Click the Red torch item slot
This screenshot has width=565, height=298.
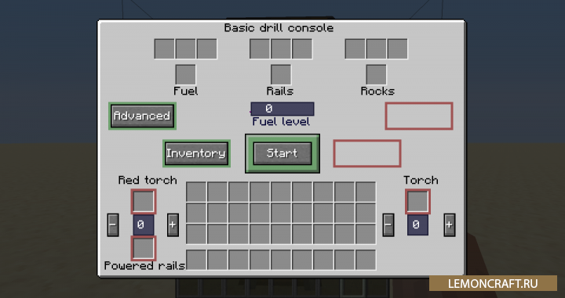144,201
